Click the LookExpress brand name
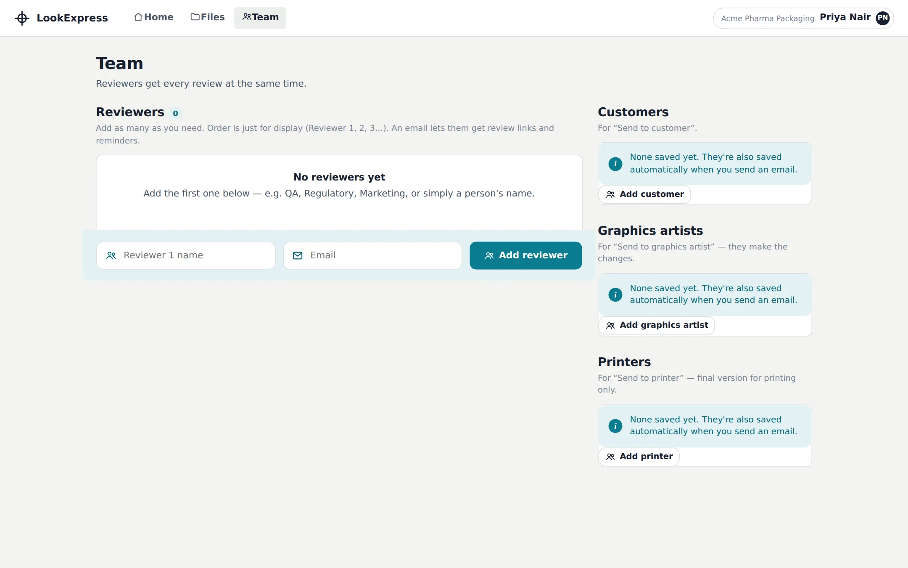Screen dimensions: 908x568 coord(72,18)
